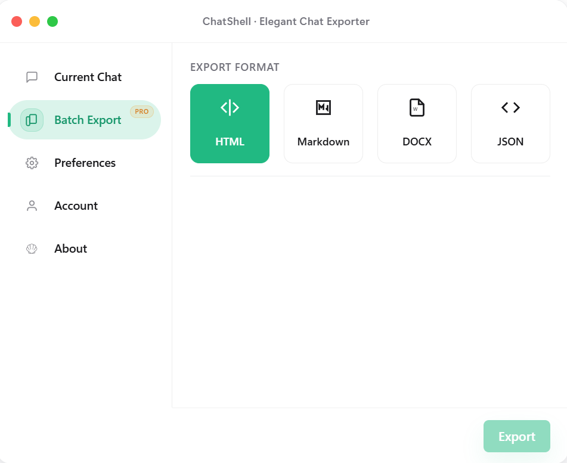Click the Markdown M-down icon
Image resolution: width=567 pixels, height=463 pixels.
323,107
